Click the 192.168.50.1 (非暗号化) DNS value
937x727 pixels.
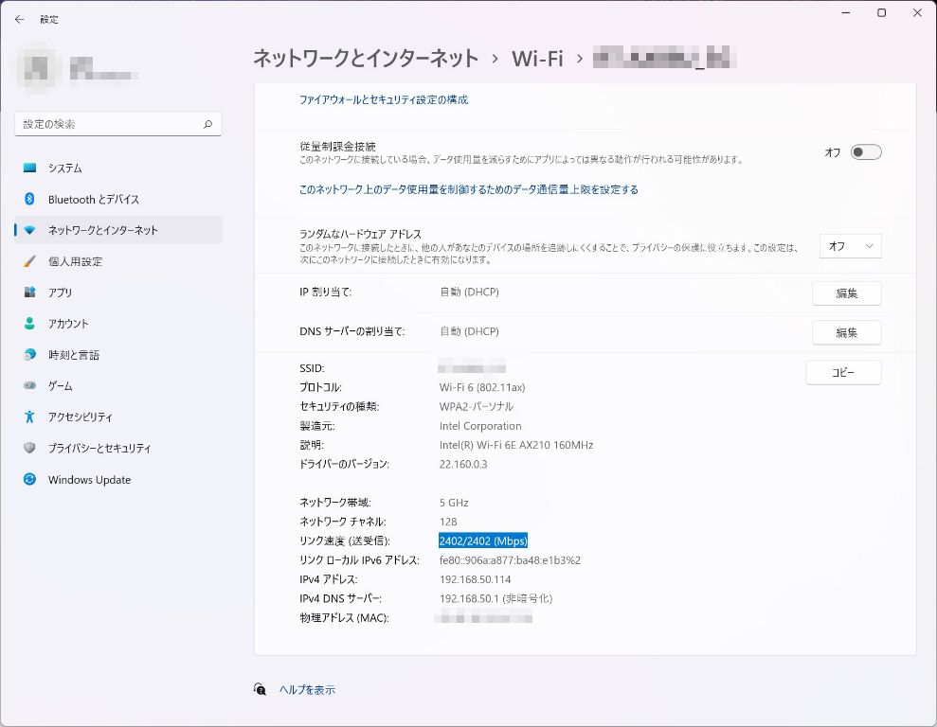(496, 598)
